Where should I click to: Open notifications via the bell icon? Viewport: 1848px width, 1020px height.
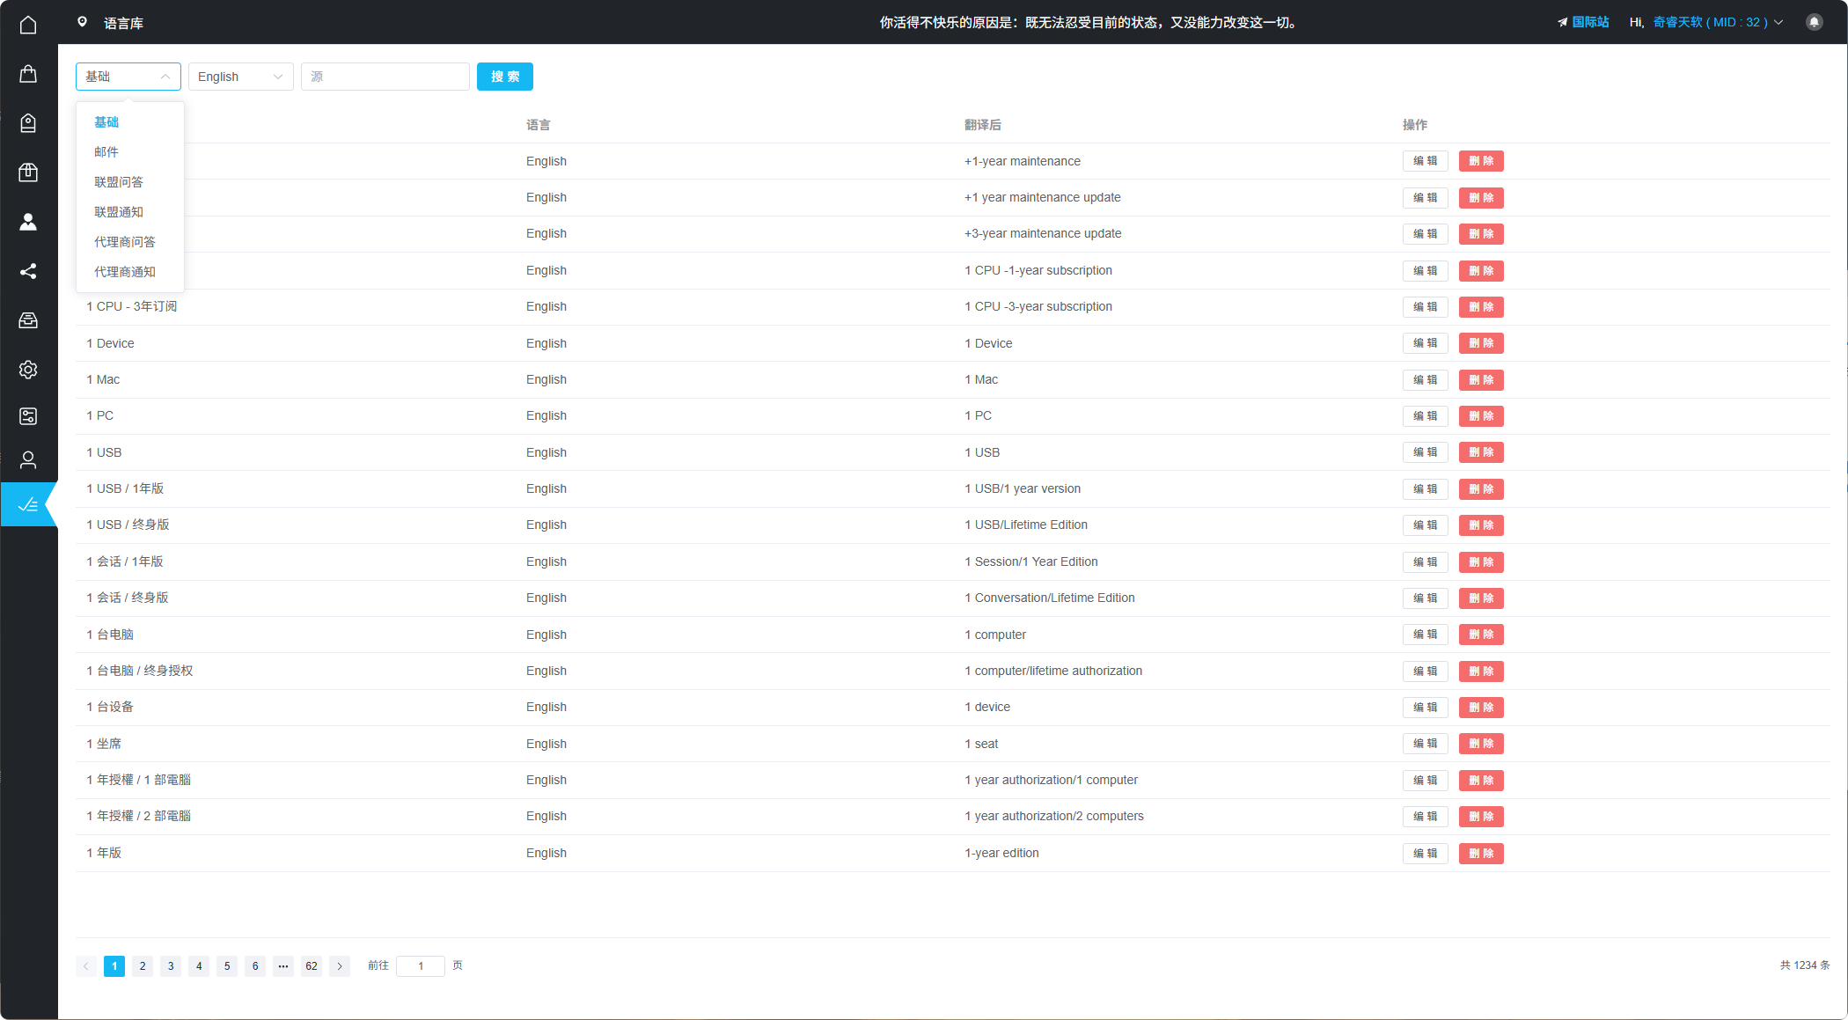click(x=1814, y=21)
